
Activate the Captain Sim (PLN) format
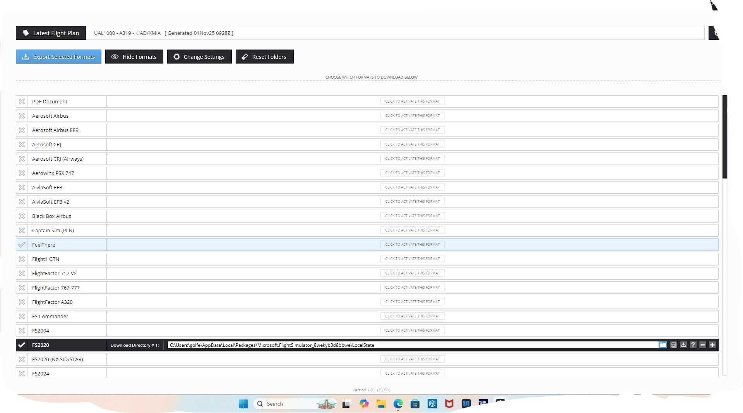click(413, 230)
